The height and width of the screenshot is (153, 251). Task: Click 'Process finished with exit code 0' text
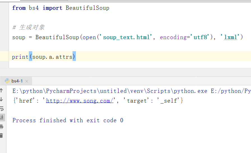click(68, 120)
